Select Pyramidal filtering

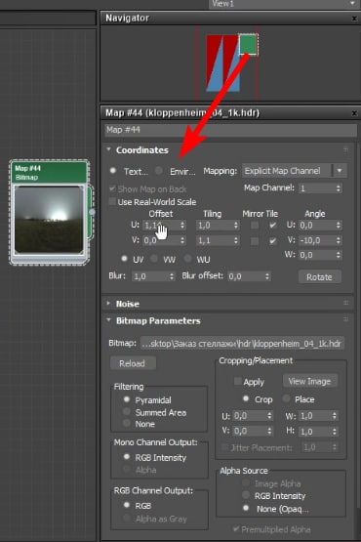(x=127, y=399)
